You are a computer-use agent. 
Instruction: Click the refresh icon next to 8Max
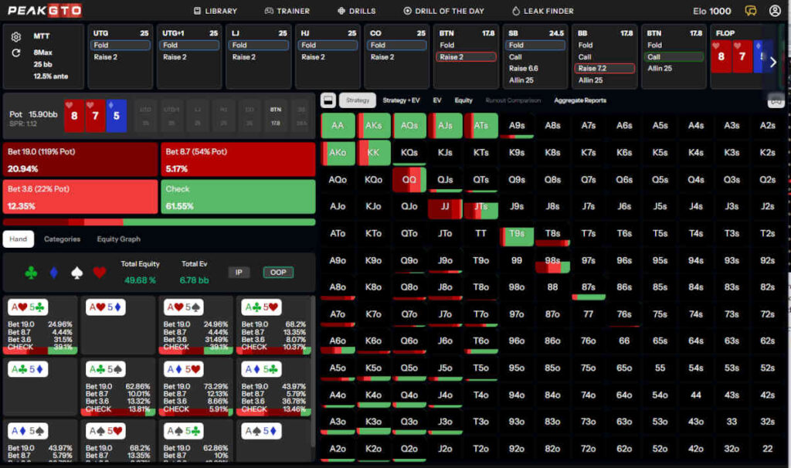[16, 53]
